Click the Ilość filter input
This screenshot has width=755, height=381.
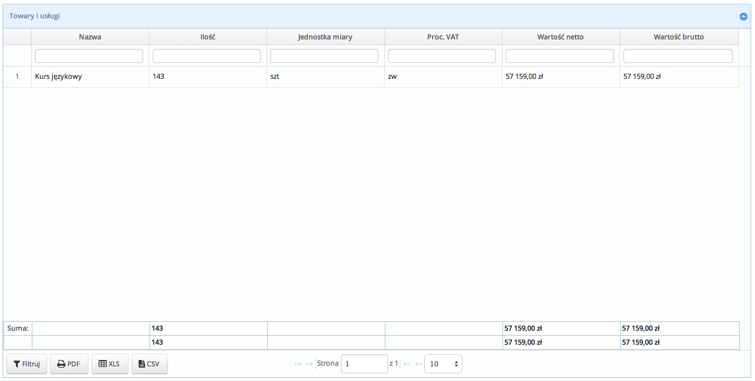click(x=207, y=56)
